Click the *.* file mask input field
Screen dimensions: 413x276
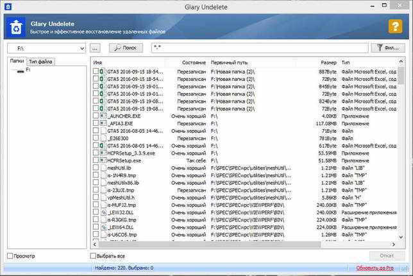[260, 48]
